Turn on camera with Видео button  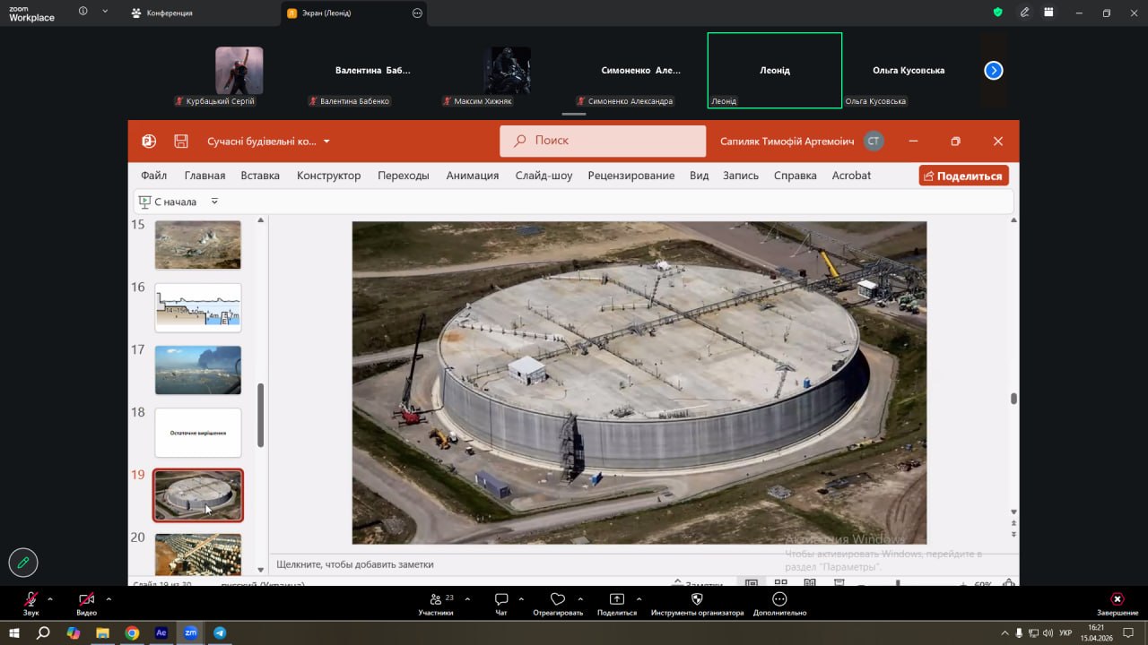pos(86,599)
